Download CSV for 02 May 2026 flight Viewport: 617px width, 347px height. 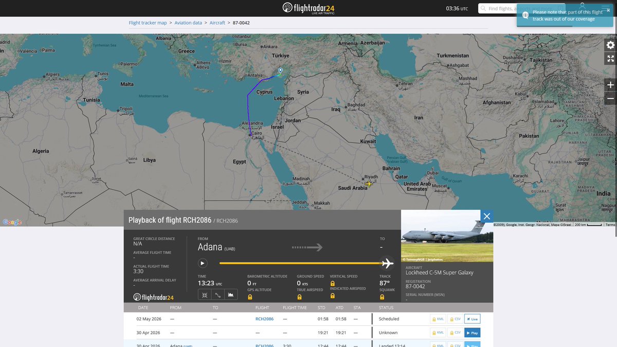tap(455, 319)
